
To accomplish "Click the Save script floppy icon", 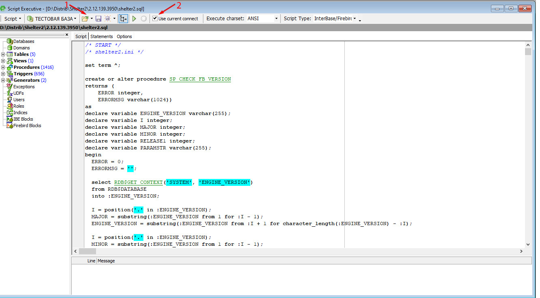I will 98,19.
